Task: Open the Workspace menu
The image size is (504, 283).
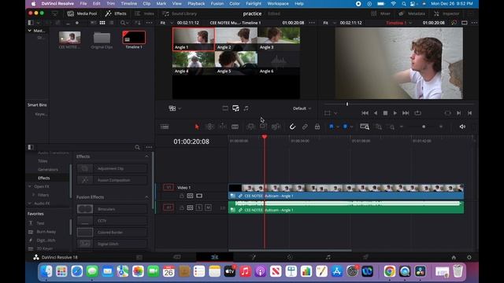Action: [x=278, y=3]
